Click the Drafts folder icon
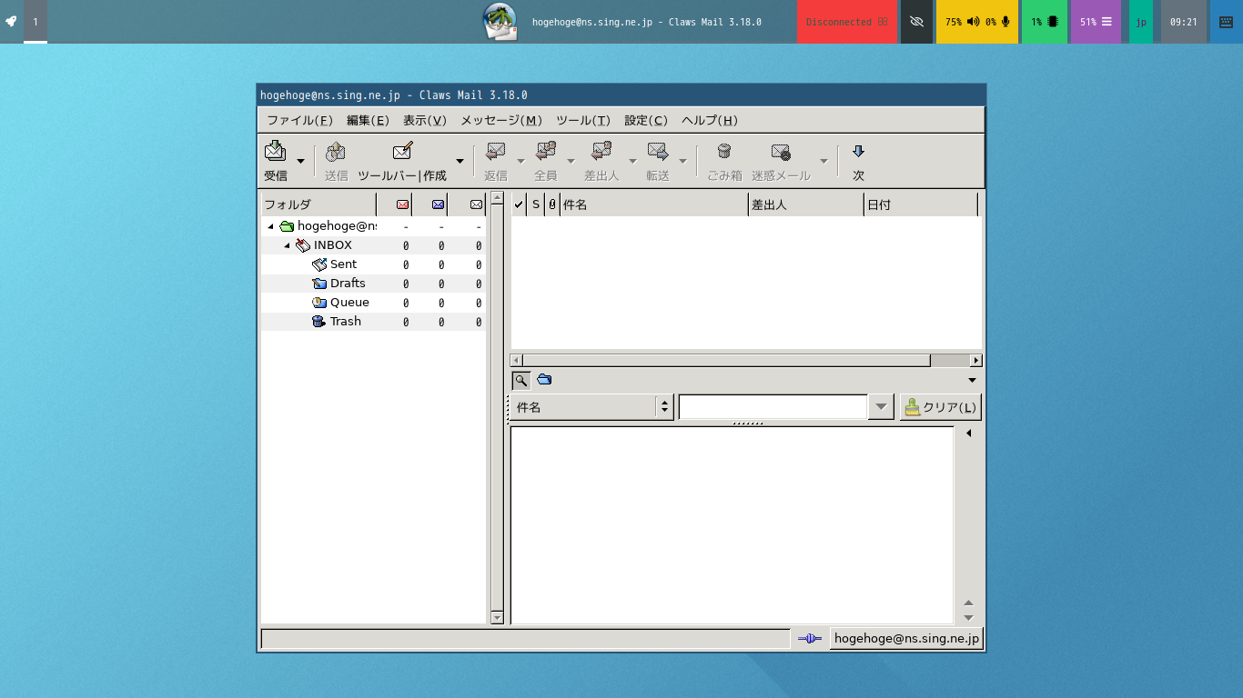1243x698 pixels. pos(319,284)
